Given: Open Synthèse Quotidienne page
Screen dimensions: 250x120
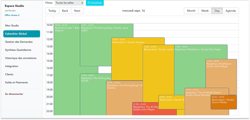Looking at the screenshot, I should pos(18,50).
